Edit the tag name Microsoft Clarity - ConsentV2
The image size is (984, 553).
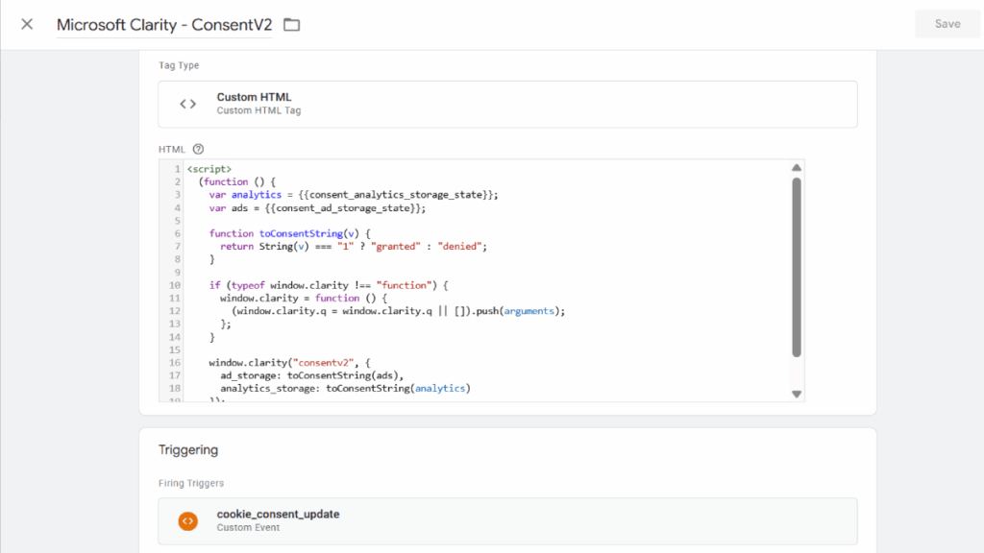(164, 25)
